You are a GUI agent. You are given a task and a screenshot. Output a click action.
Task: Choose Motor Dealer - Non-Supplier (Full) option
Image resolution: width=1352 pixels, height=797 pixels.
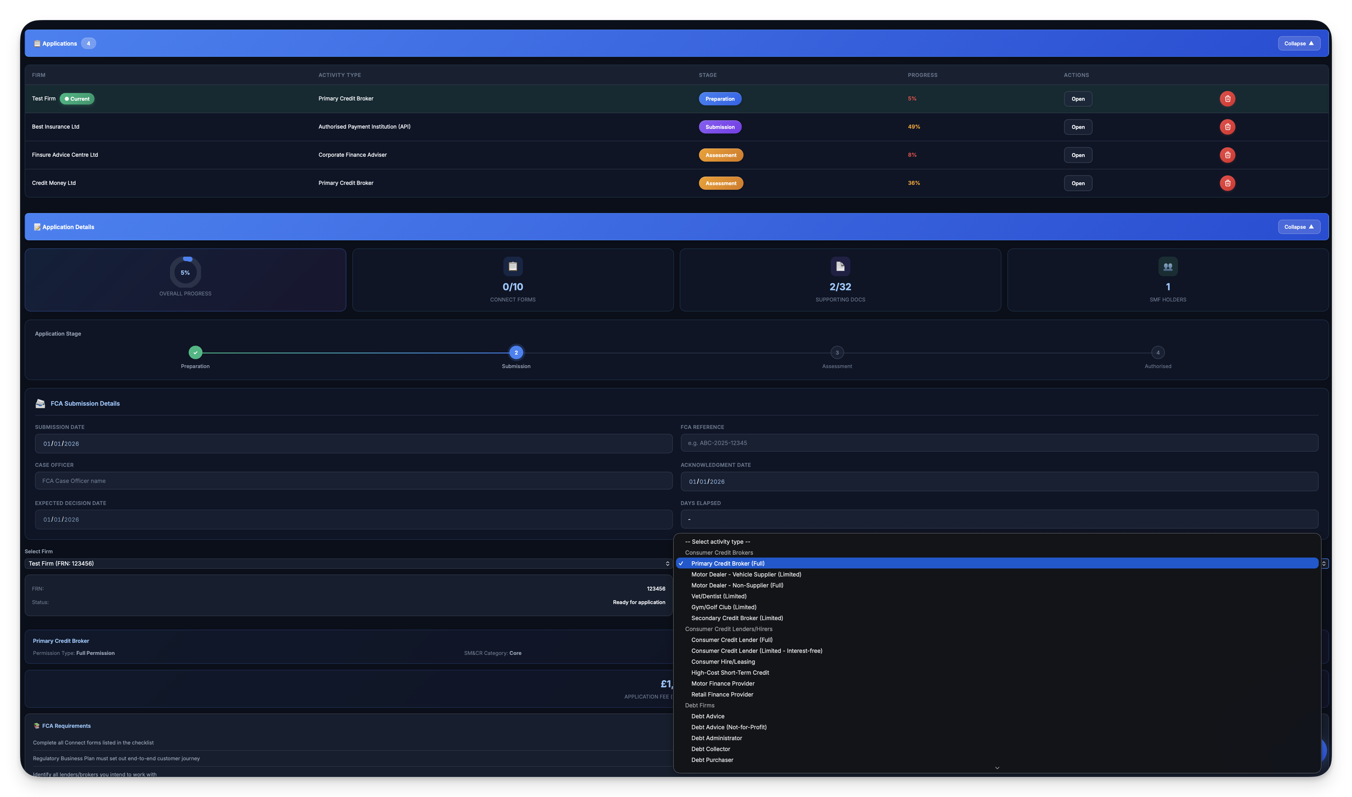[x=737, y=586]
